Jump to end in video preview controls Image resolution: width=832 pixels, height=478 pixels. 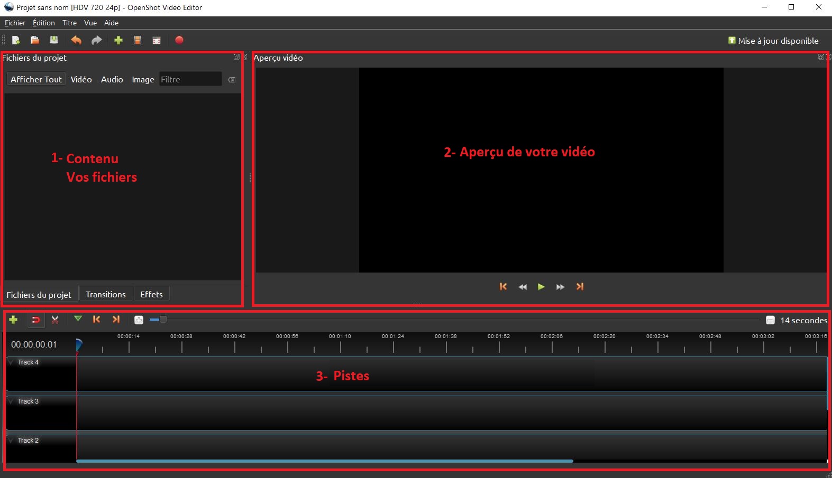[580, 286]
